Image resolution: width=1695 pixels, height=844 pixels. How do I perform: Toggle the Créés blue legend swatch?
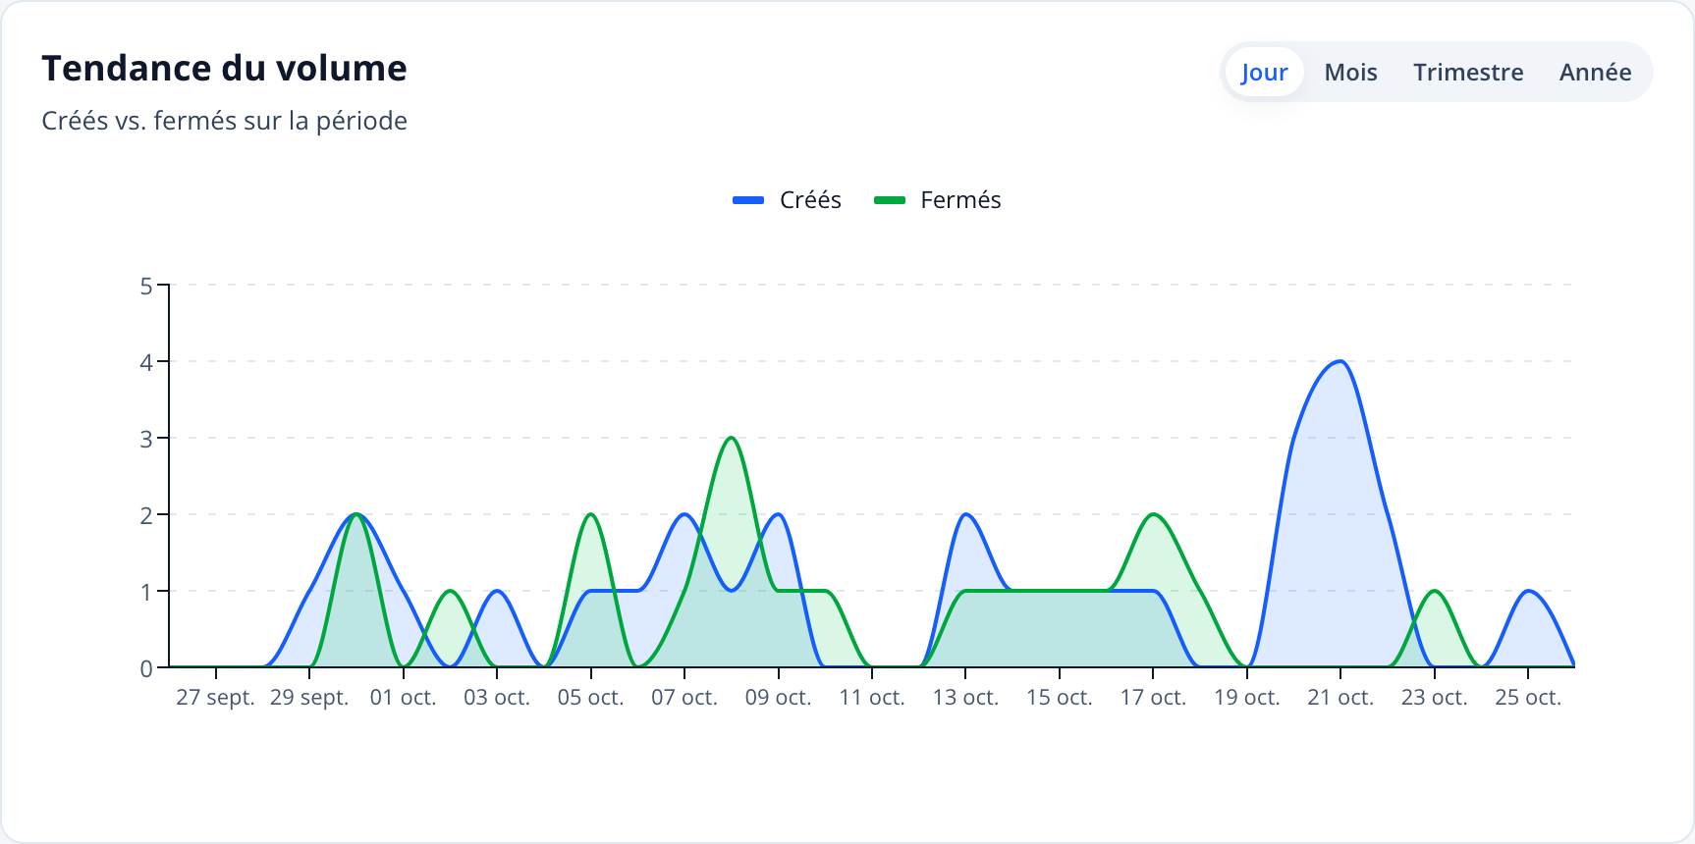click(748, 200)
